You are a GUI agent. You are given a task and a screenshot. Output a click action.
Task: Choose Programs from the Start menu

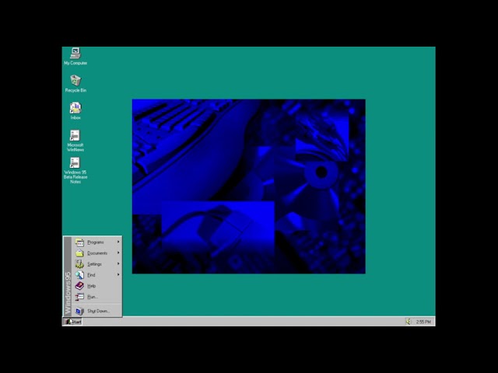tap(96, 242)
